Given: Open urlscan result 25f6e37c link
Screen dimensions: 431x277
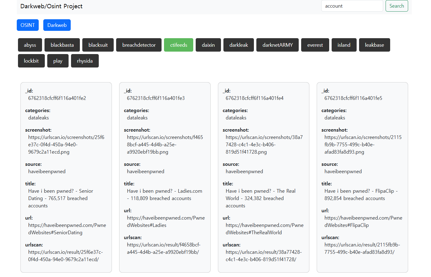Looking at the screenshot, I should tap(66, 256).
